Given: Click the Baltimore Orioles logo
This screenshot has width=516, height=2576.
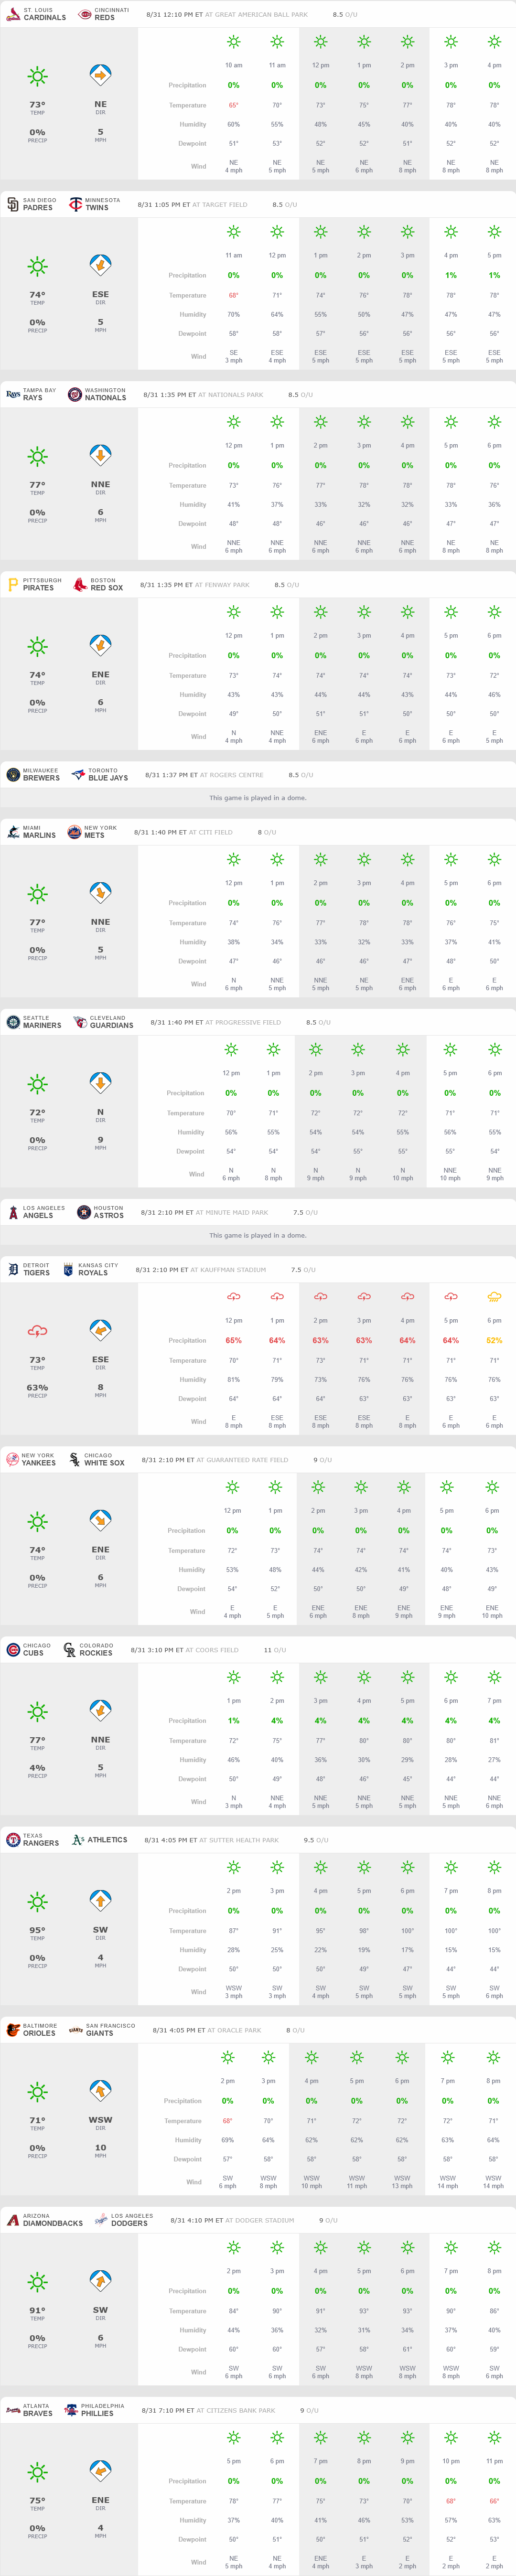Looking at the screenshot, I should (x=13, y=2029).
